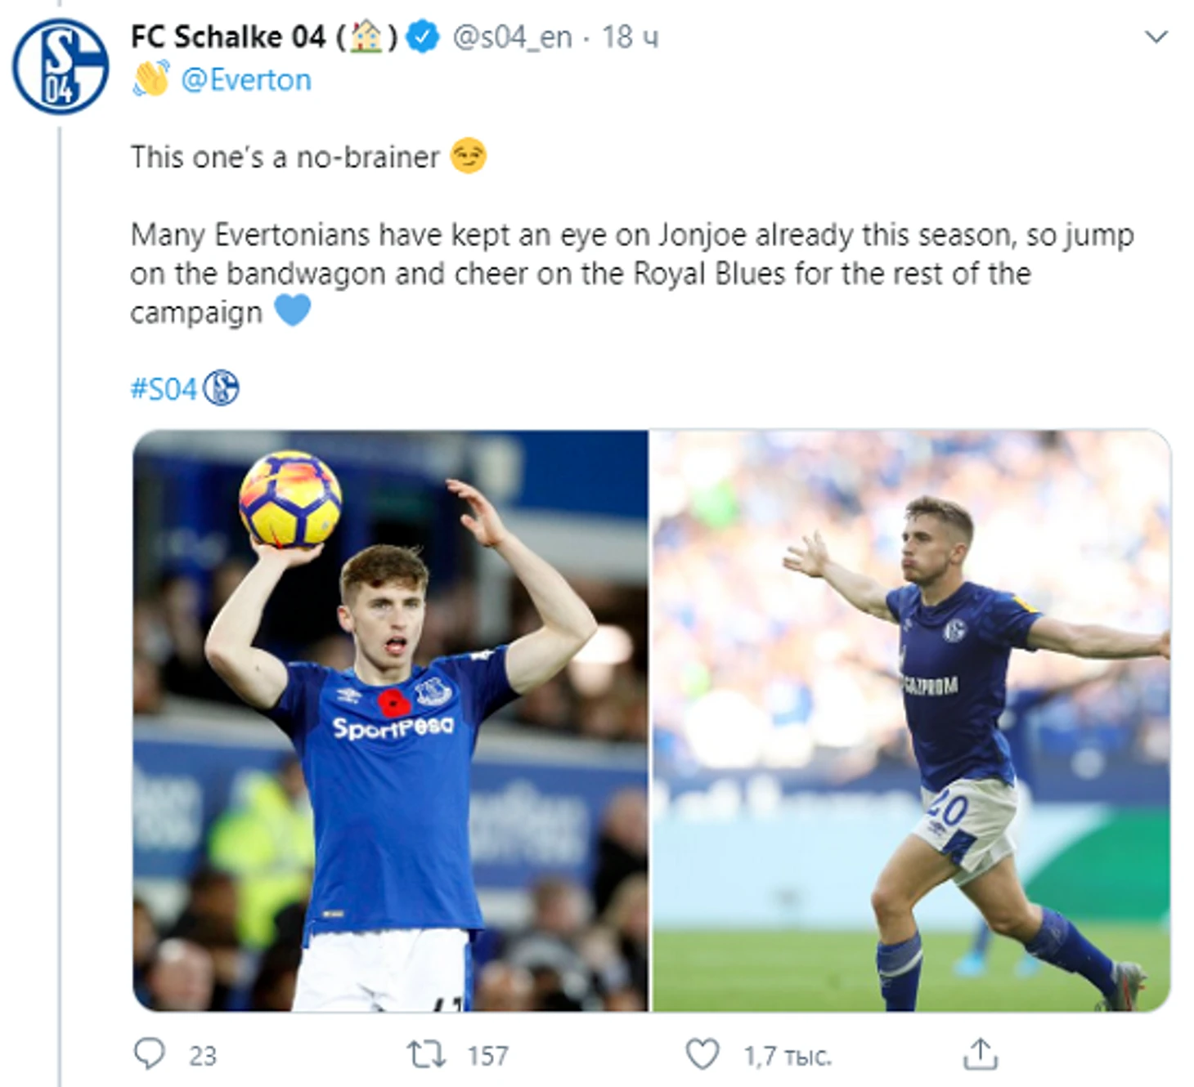Click the @s04_en handle

[512, 37]
